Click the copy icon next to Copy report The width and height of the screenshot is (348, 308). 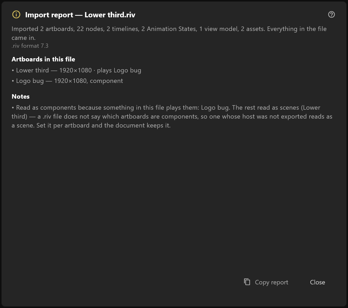(247, 282)
